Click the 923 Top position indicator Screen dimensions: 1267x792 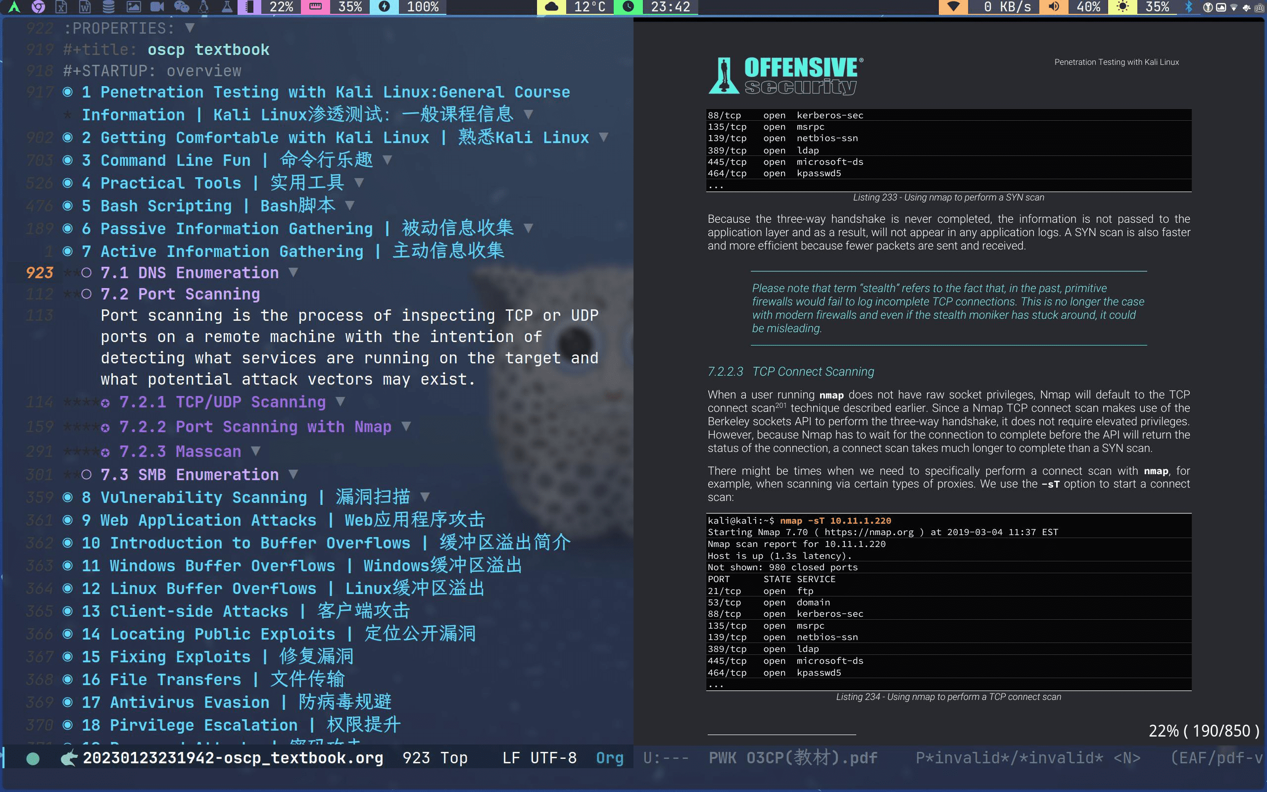435,758
